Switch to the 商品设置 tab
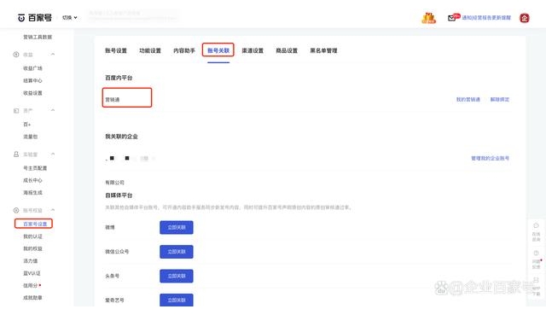The width and height of the screenshot is (546, 315). 287,50
